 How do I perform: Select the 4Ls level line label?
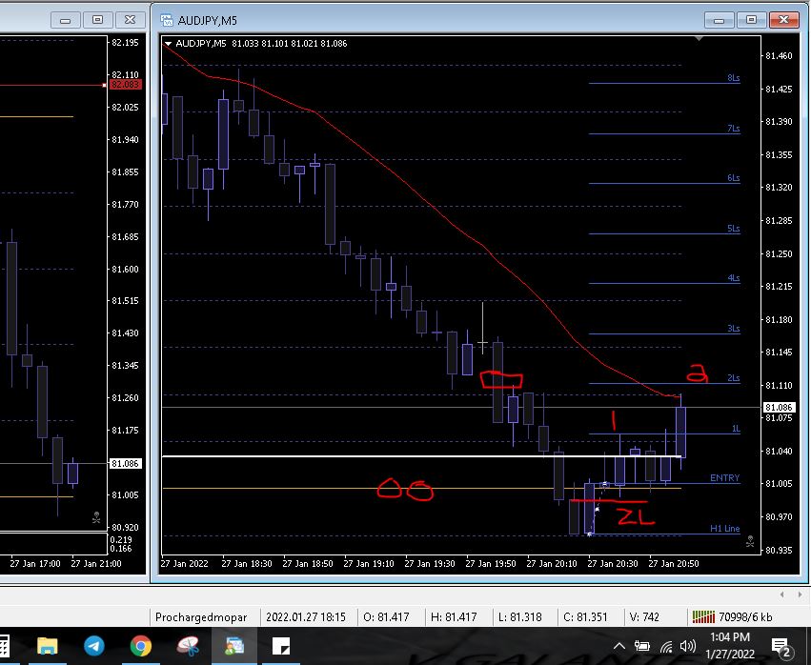point(734,278)
